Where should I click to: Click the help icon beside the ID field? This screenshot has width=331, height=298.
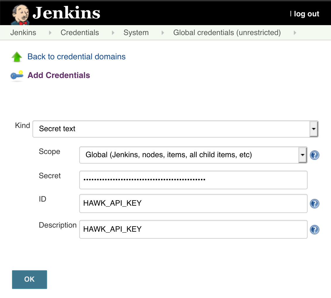pos(314,204)
